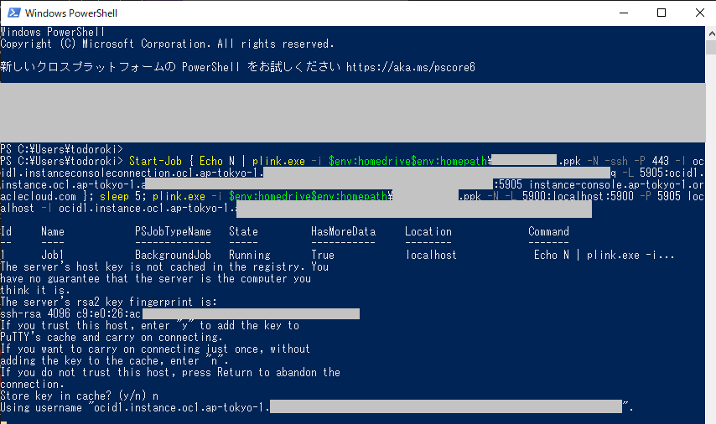Click the scrollbar up arrow
The height and width of the screenshot is (424, 716).
[x=711, y=34]
